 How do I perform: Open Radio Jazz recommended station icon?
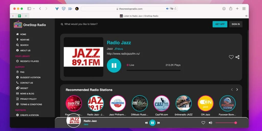coord(96,103)
